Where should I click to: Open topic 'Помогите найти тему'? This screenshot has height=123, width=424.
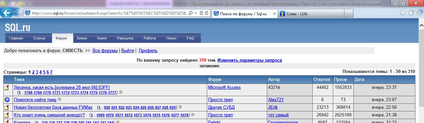coord(35,99)
